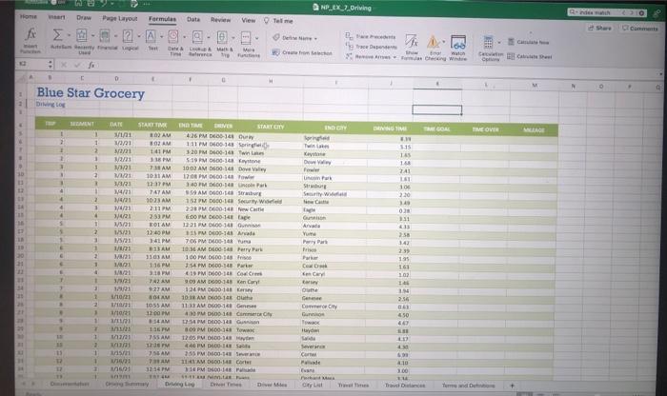Click Trace Dependents
This screenshot has height=396, width=667.
click(x=372, y=47)
